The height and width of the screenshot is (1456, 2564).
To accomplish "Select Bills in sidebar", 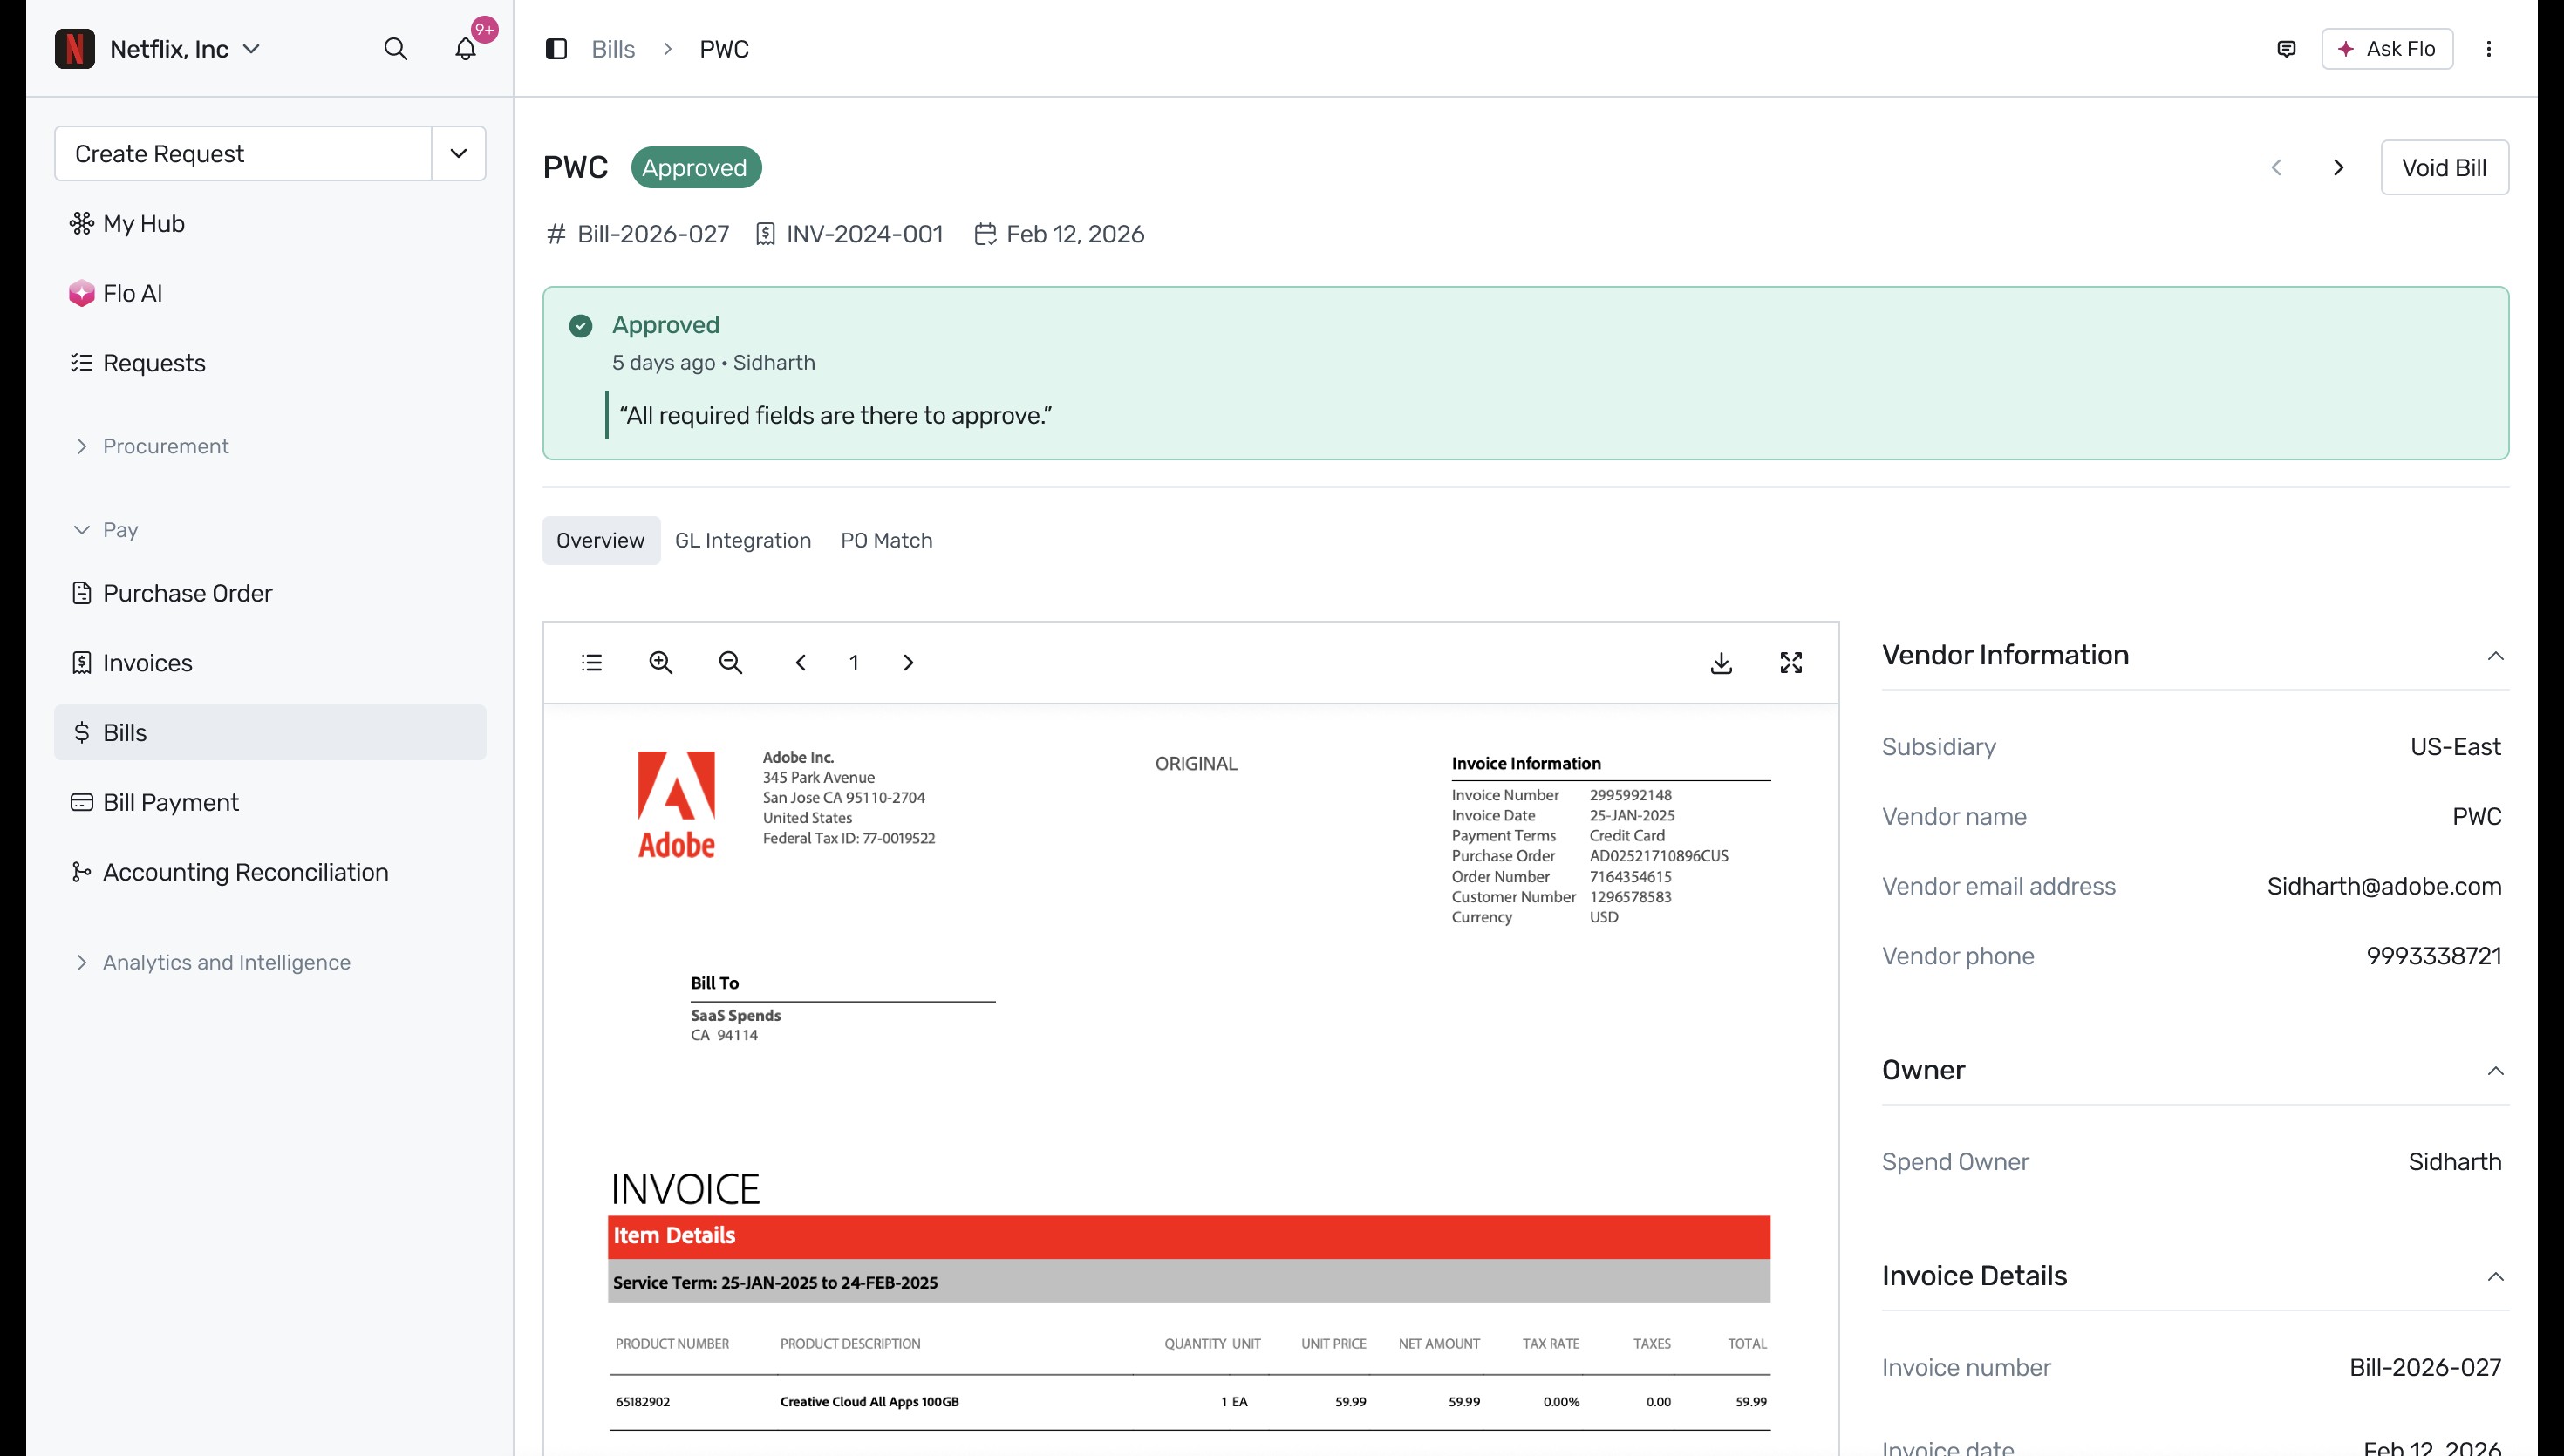I will [x=270, y=733].
